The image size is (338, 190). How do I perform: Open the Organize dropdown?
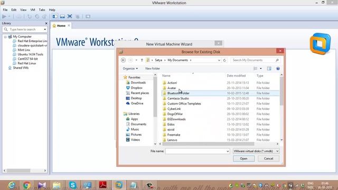[130, 69]
